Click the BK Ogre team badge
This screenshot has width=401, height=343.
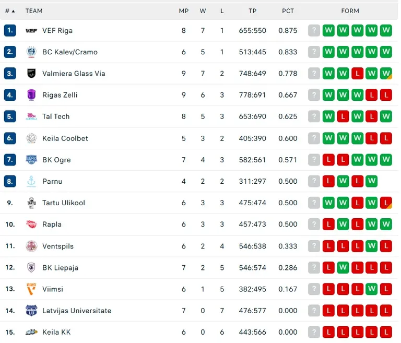click(x=31, y=160)
